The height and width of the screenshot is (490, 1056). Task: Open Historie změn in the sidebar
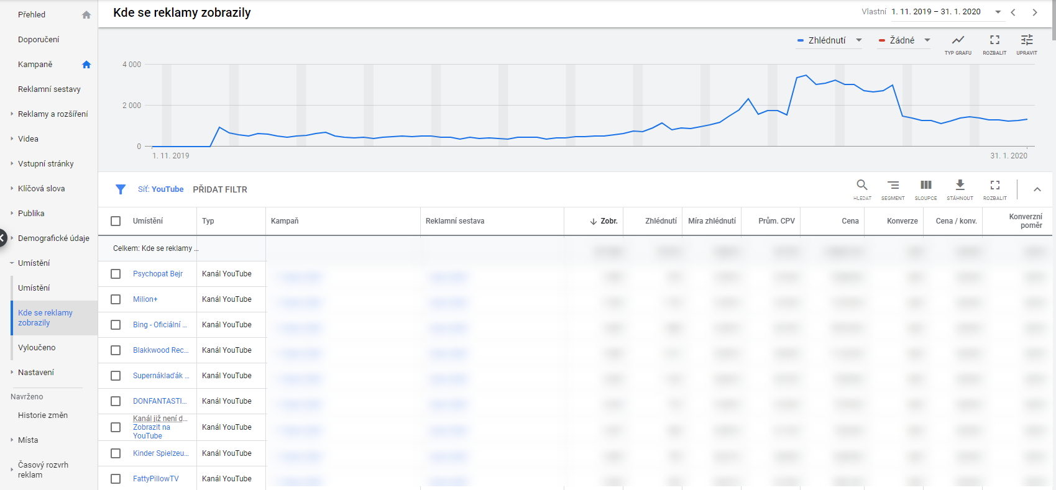pyautogui.click(x=43, y=415)
